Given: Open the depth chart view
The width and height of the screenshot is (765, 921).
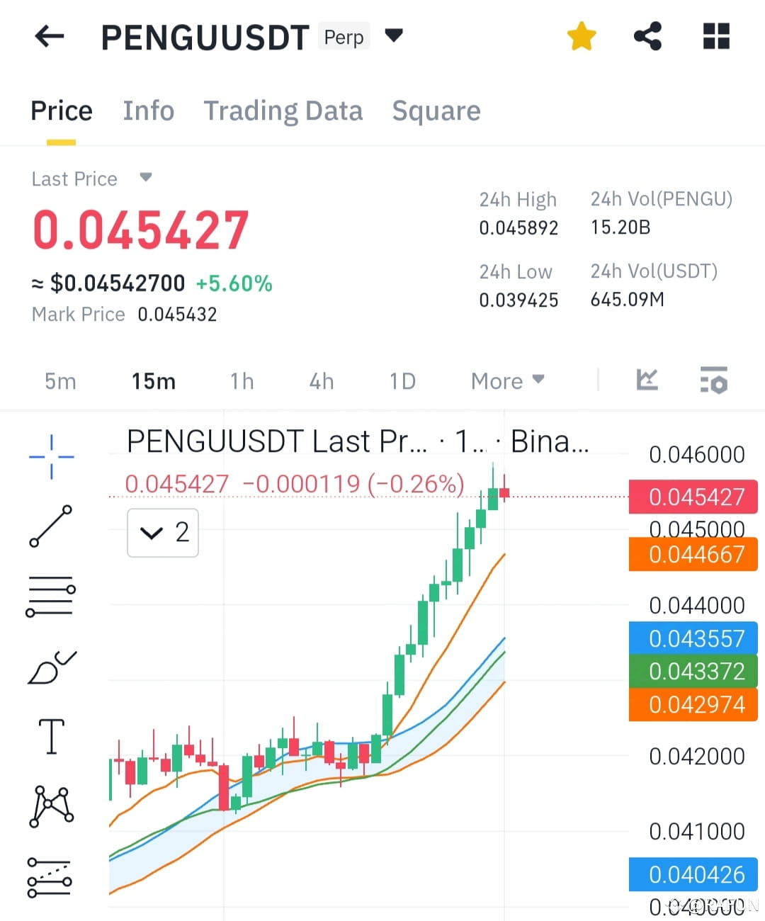Looking at the screenshot, I should point(647,380).
